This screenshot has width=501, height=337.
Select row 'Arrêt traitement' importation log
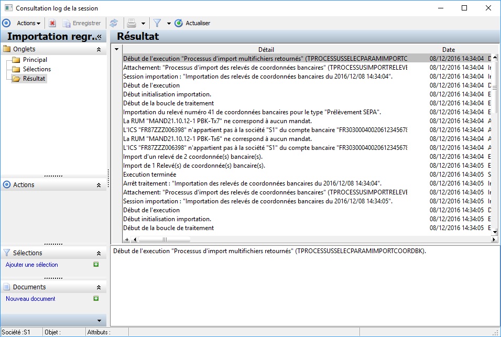tap(307, 183)
